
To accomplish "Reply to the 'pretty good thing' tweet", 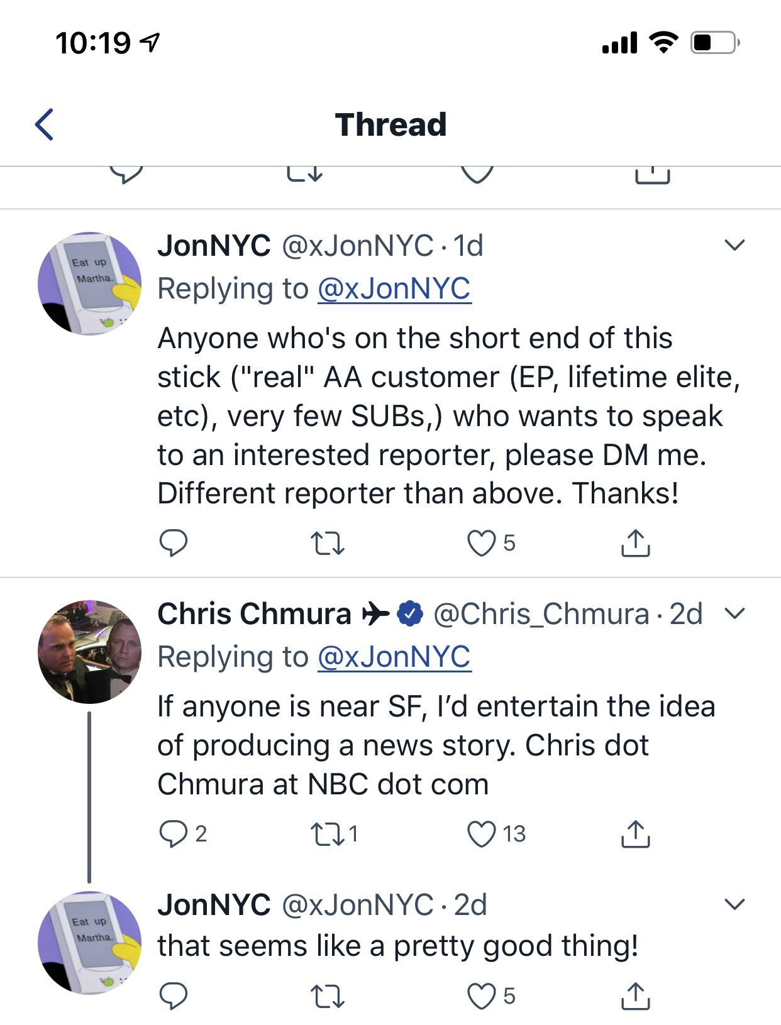I will click(173, 996).
